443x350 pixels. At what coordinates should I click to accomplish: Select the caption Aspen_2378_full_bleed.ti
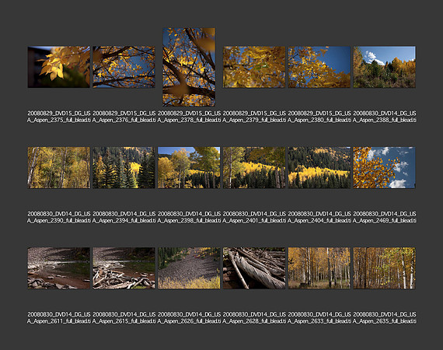[189, 117]
